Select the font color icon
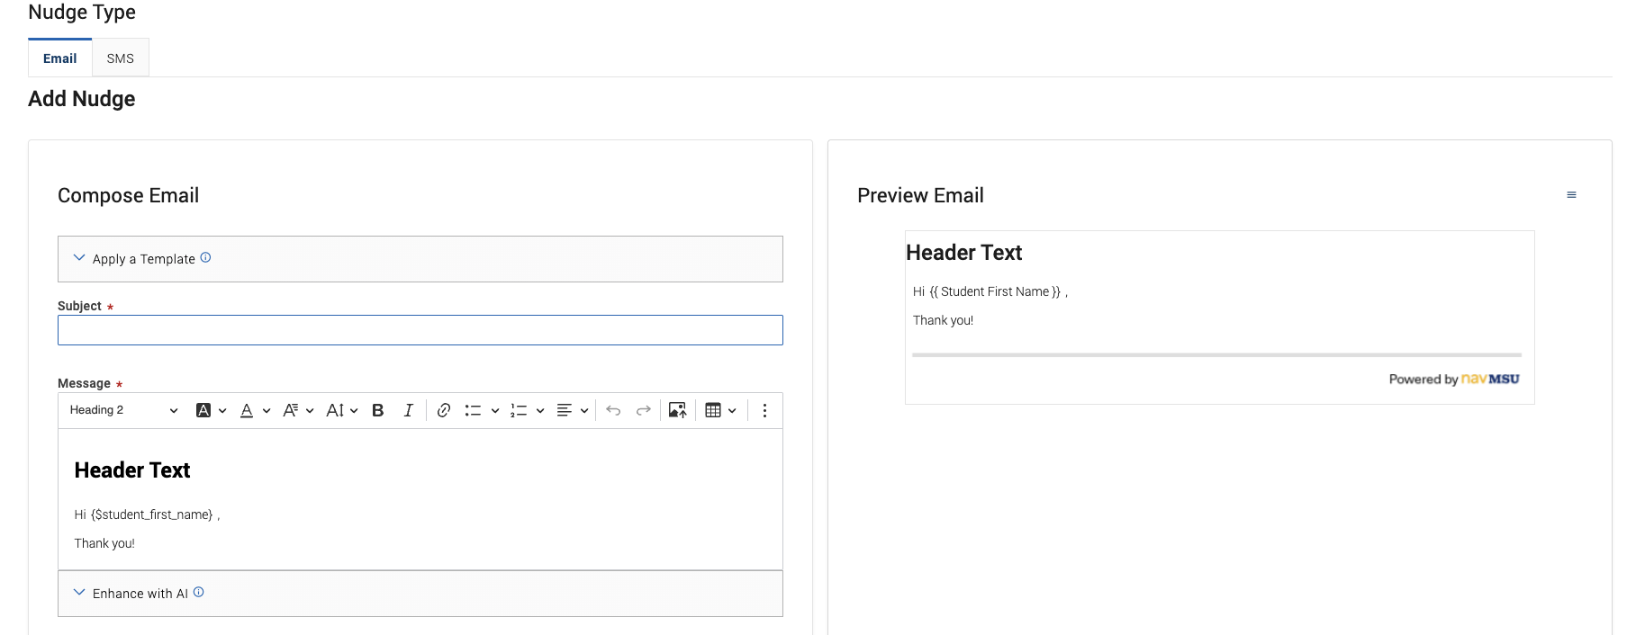The image size is (1627, 635). (247, 410)
